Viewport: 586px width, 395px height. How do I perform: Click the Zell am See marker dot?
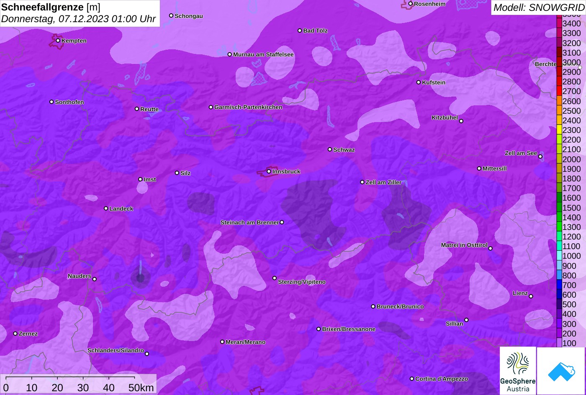(x=540, y=157)
